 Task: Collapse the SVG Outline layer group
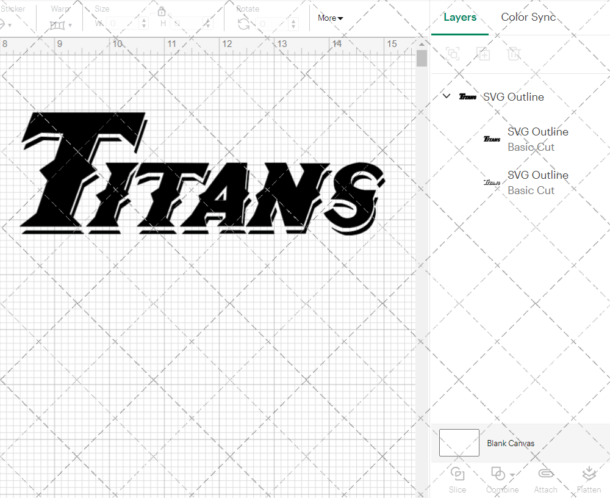tap(446, 96)
